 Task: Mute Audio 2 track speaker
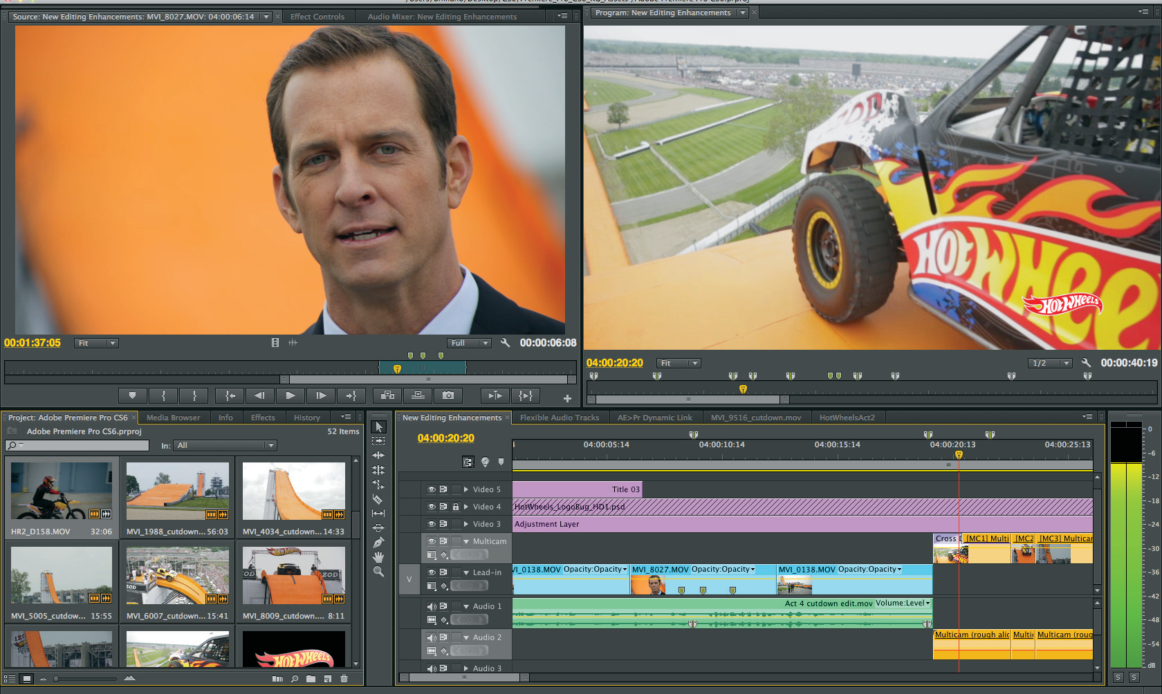[431, 637]
